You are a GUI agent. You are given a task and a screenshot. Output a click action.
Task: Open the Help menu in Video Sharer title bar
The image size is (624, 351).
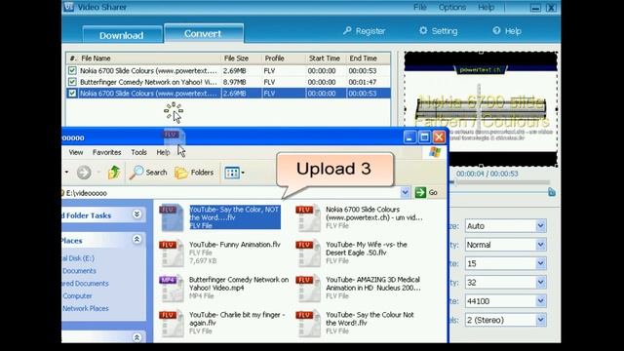(x=486, y=7)
